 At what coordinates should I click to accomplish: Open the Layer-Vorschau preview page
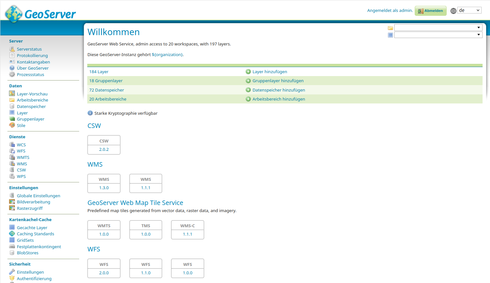[32, 93]
